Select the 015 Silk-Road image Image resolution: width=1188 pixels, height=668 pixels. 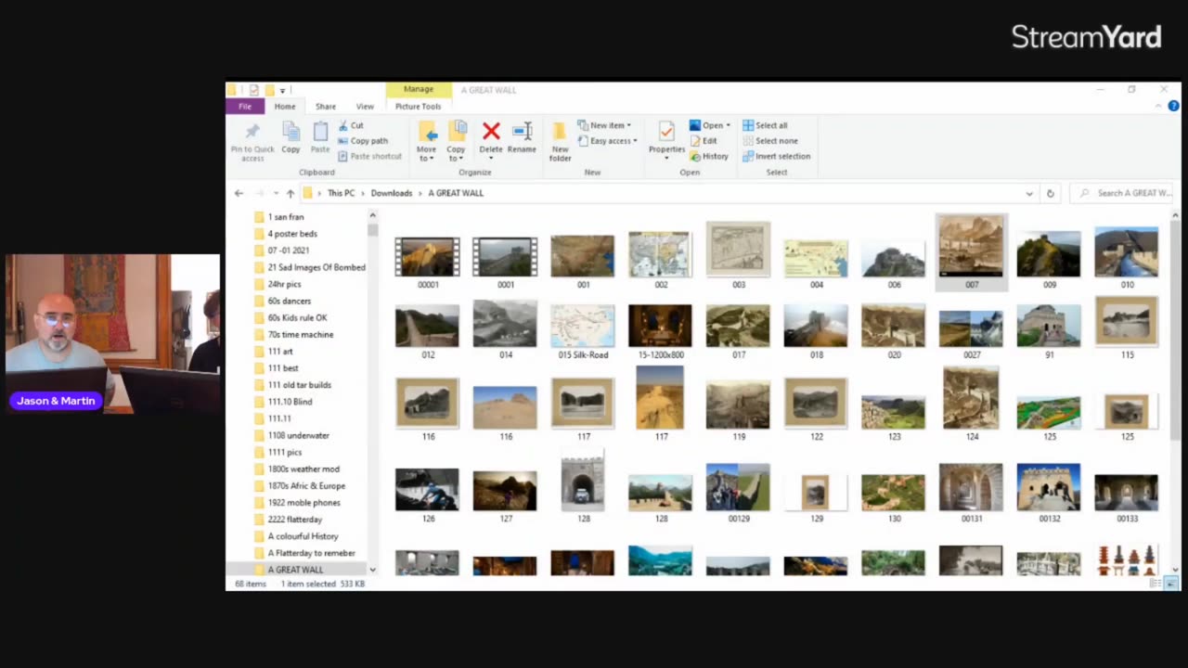pyautogui.click(x=583, y=331)
